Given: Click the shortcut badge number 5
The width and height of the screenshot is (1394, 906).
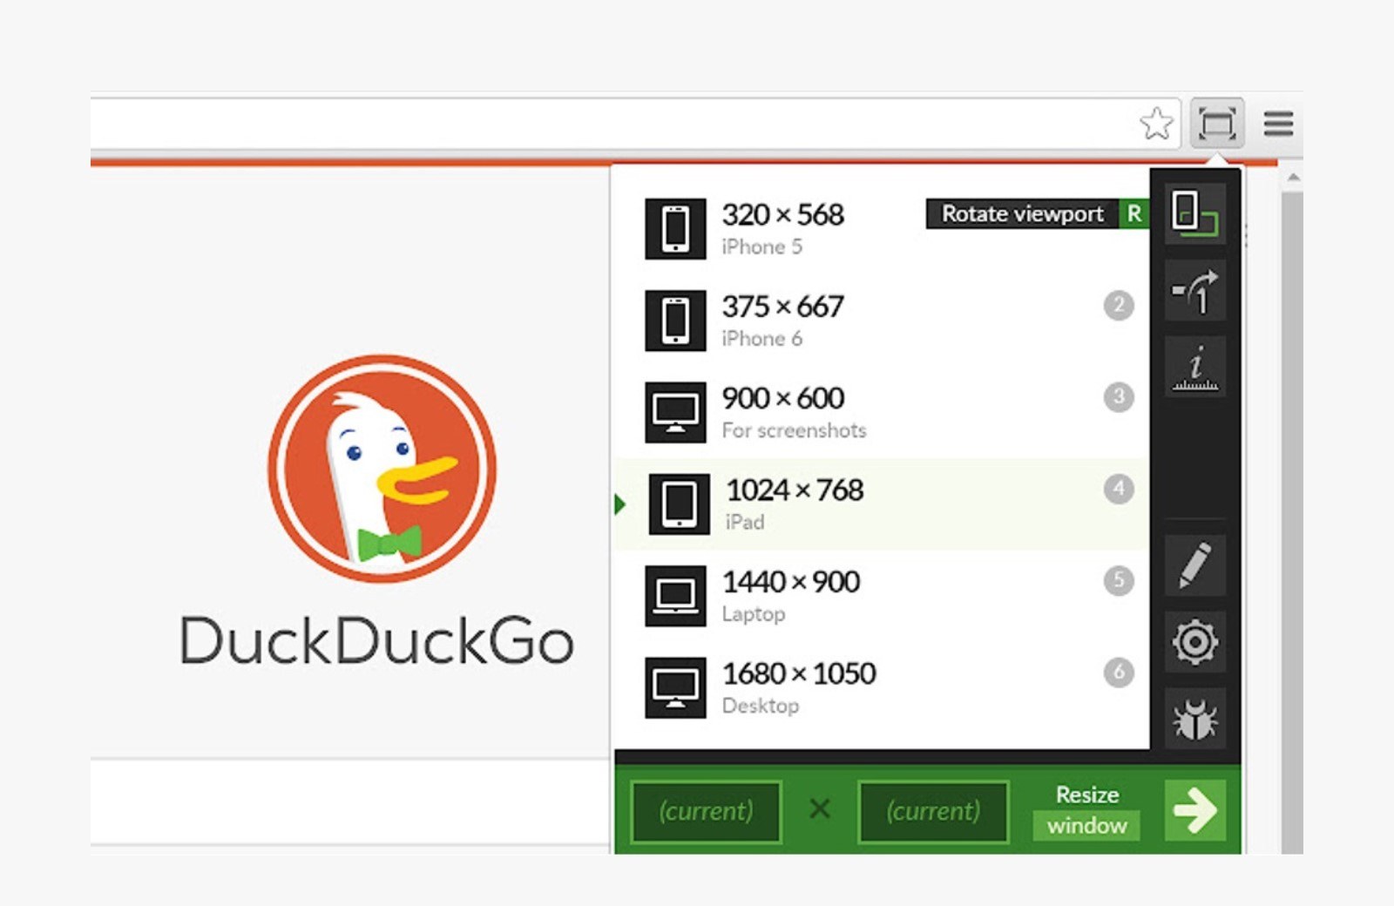Looking at the screenshot, I should pos(1119,580).
